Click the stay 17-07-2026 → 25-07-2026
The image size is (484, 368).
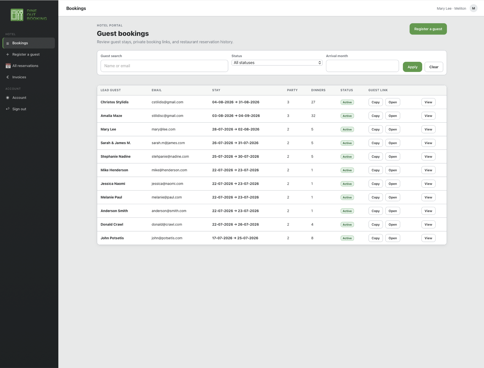(x=235, y=238)
